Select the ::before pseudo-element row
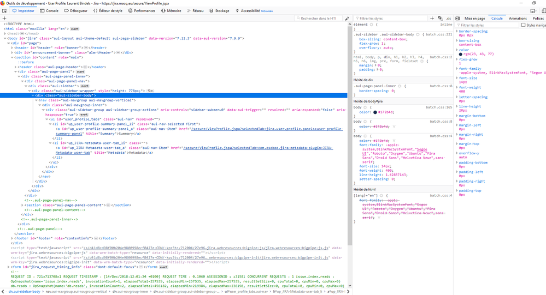Screen dimensions: 546x295 tap(26, 62)
